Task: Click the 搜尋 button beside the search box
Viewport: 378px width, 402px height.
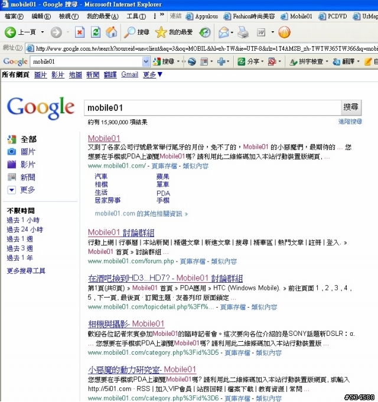Action: pos(351,107)
